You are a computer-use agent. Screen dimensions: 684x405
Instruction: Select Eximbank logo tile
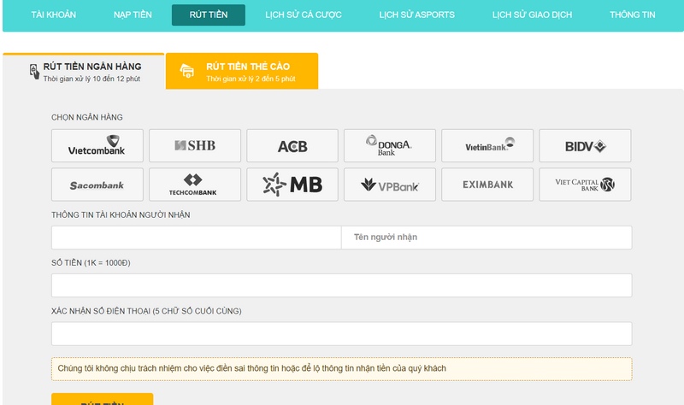pos(487,185)
